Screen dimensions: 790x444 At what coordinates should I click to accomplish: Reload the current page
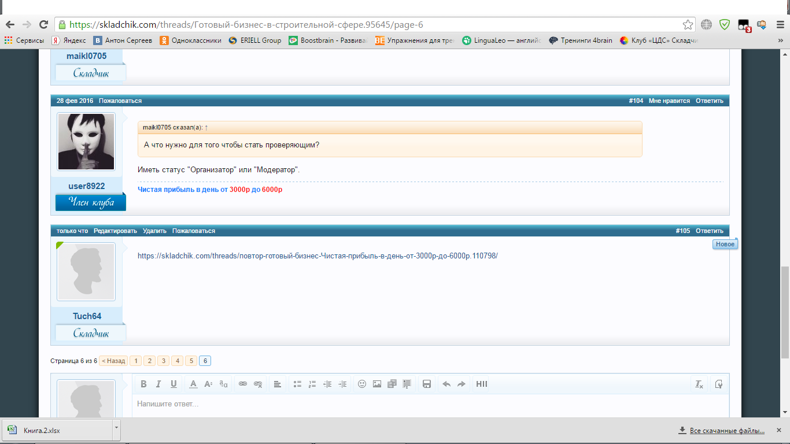click(x=43, y=24)
